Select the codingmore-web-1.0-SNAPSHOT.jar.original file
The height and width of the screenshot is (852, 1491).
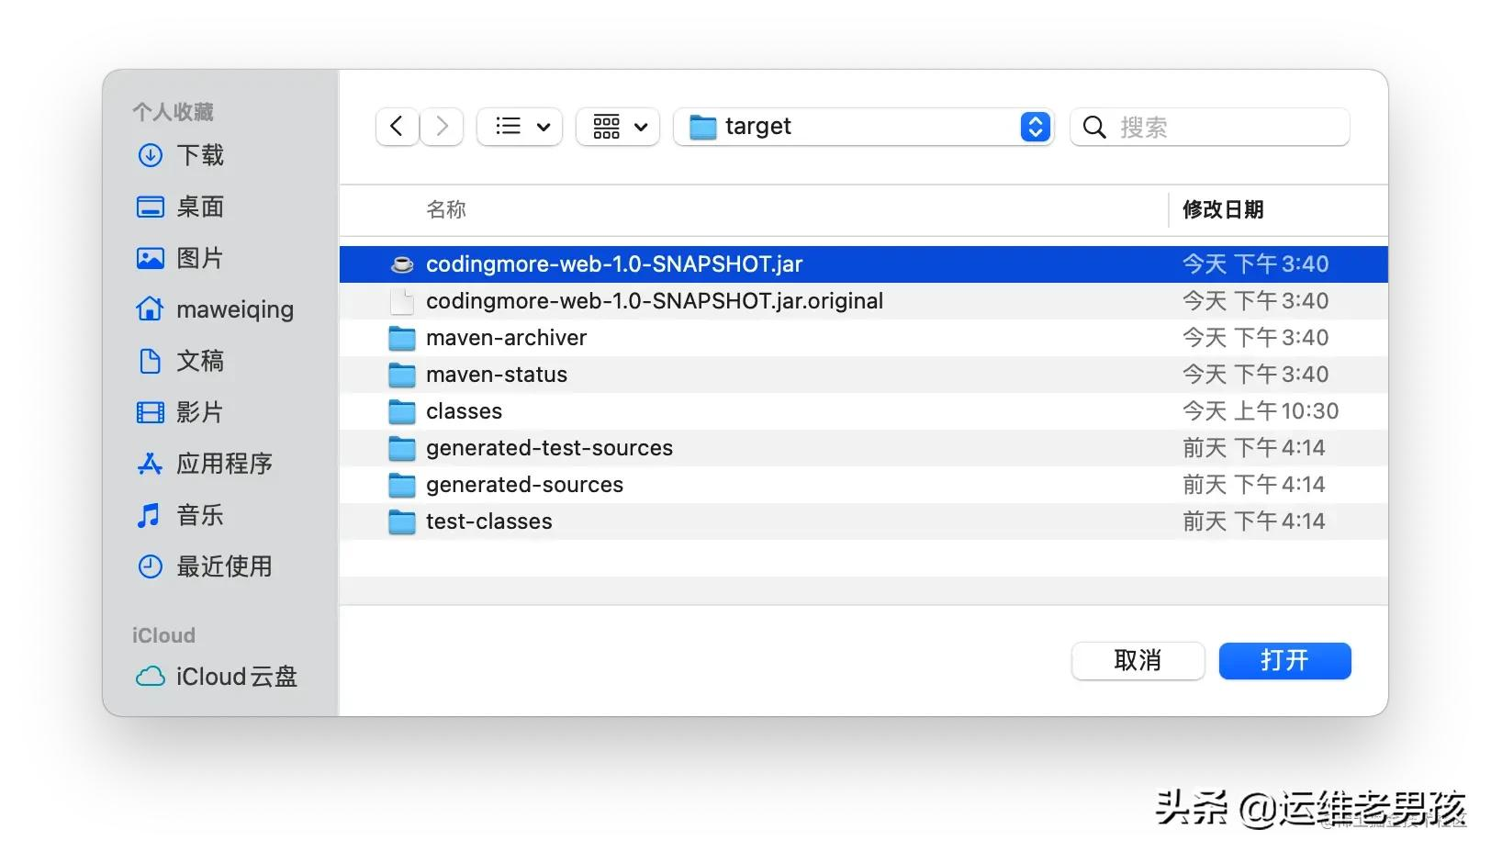[654, 300]
